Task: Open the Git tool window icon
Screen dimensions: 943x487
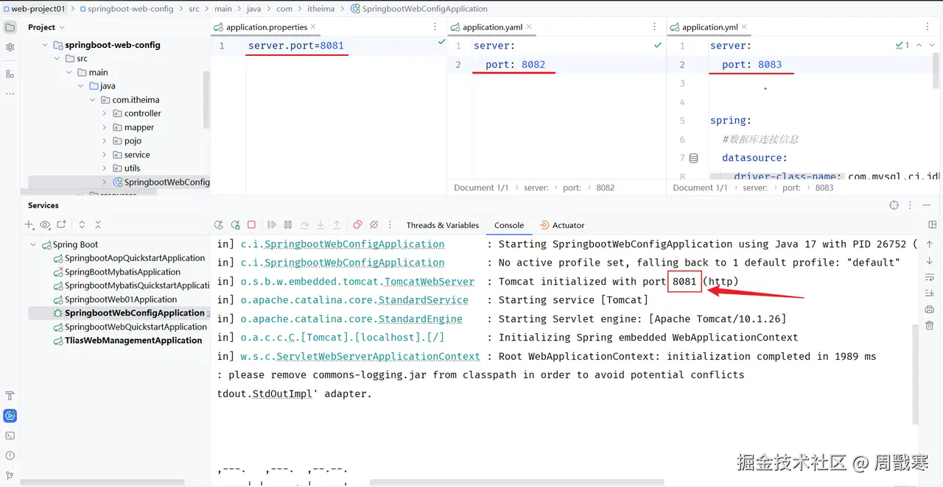Action: point(10,475)
